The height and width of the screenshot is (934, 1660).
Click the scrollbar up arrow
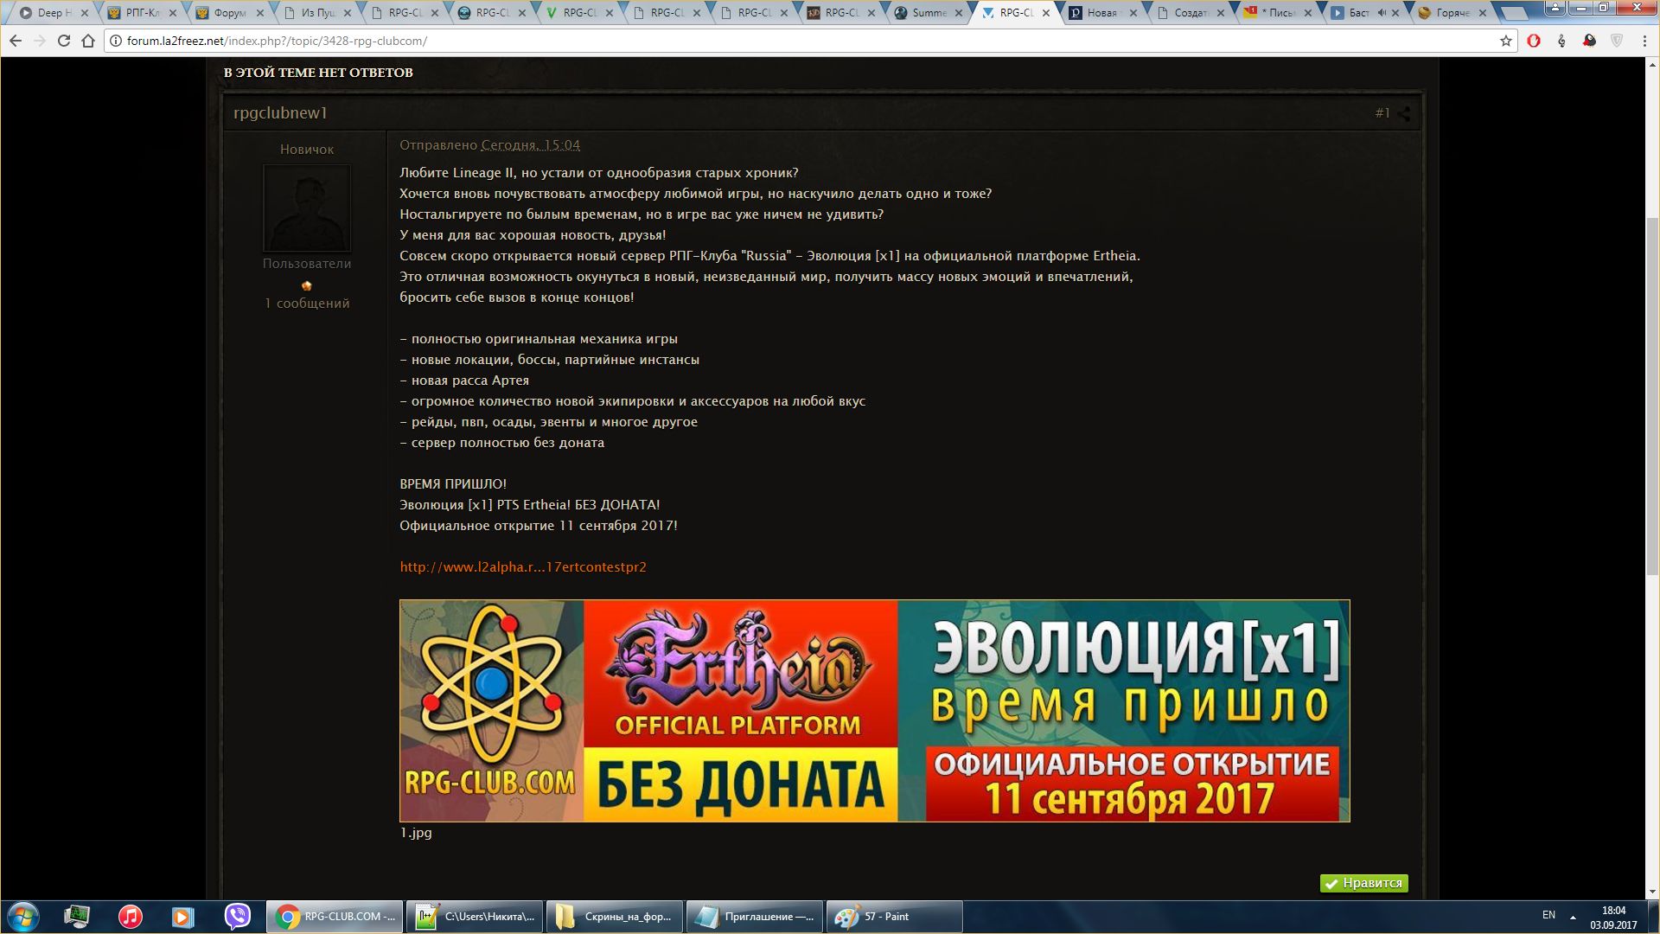point(1652,65)
